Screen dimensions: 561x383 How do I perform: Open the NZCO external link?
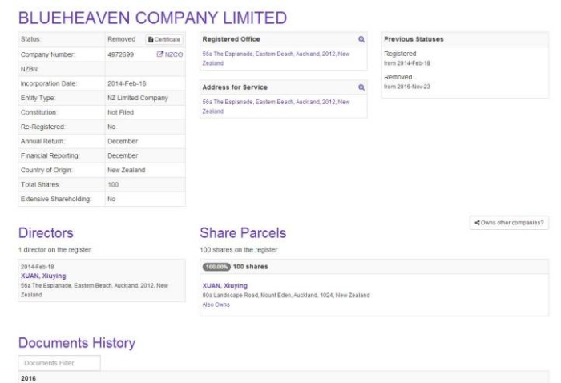point(170,54)
